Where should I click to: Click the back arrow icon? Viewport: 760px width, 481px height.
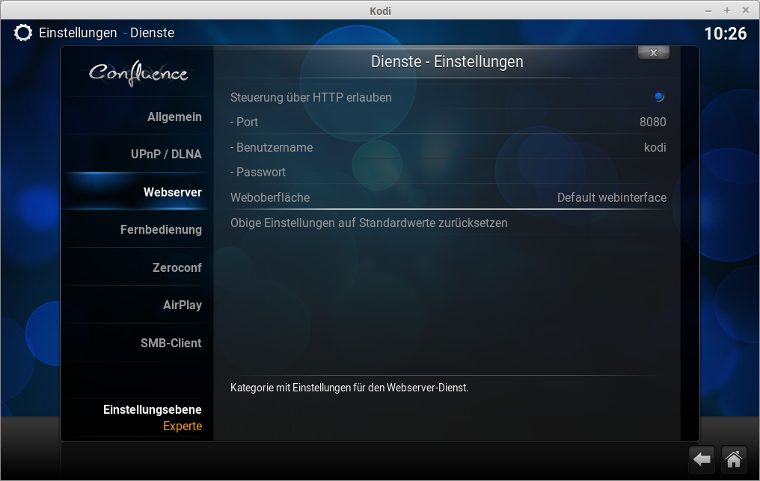click(x=702, y=459)
